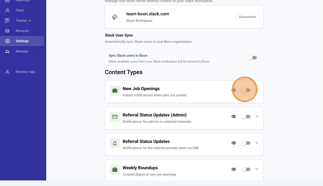Expand Referral Status Updates DM section chevron

point(257,143)
